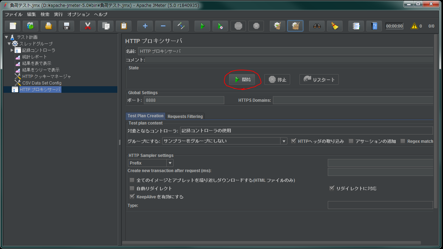Start the test with the green Start icon
This screenshot has width=443, height=249.
pyautogui.click(x=202, y=26)
